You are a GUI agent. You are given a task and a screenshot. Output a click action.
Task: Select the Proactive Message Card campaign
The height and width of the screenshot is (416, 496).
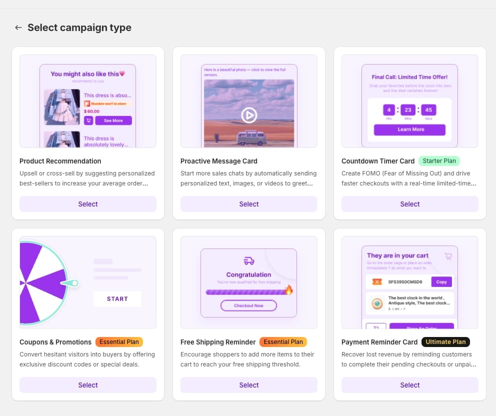(249, 204)
